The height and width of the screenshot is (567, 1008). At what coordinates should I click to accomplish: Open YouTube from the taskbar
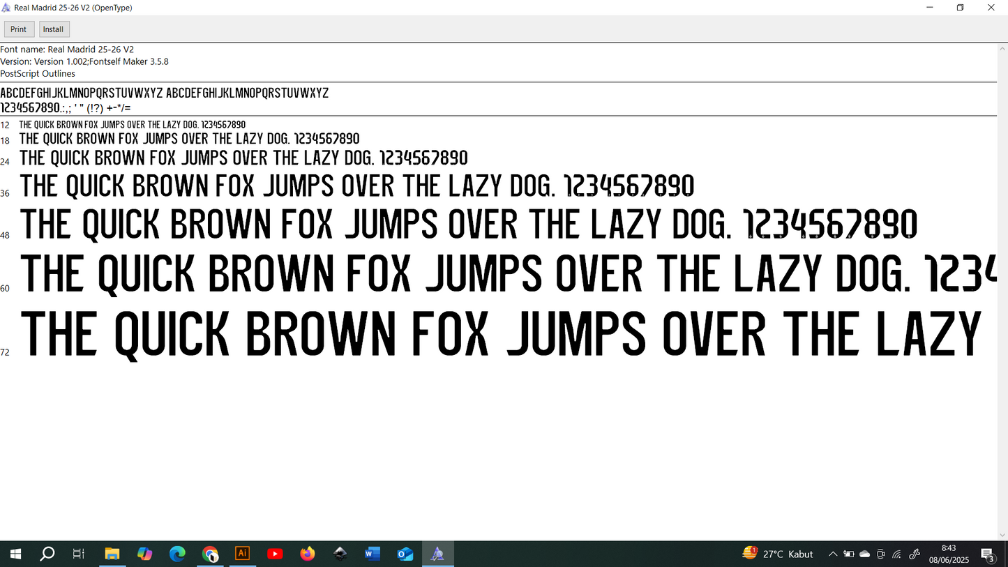[x=275, y=554]
